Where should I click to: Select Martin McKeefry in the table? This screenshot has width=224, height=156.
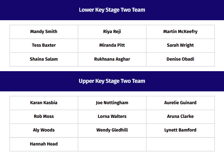180,32
